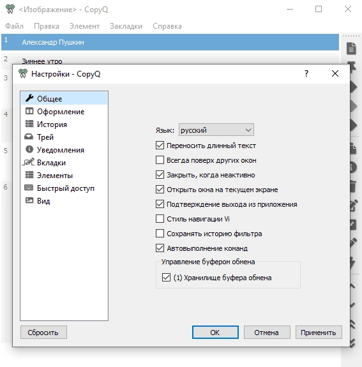Open the Язык language dropdown
The width and height of the screenshot is (362, 367).
click(x=216, y=130)
